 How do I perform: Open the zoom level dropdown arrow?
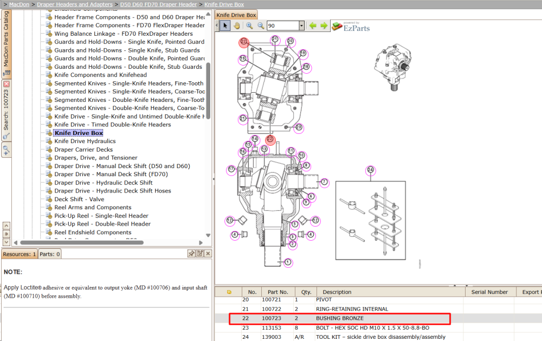pyautogui.click(x=301, y=25)
